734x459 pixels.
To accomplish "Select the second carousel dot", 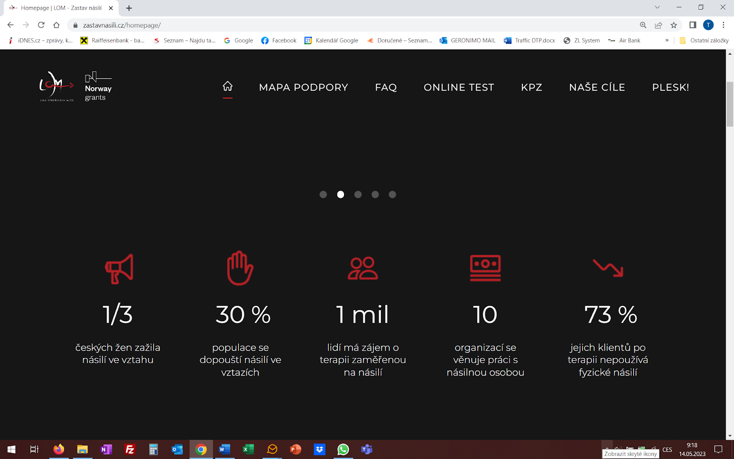I will (x=340, y=195).
